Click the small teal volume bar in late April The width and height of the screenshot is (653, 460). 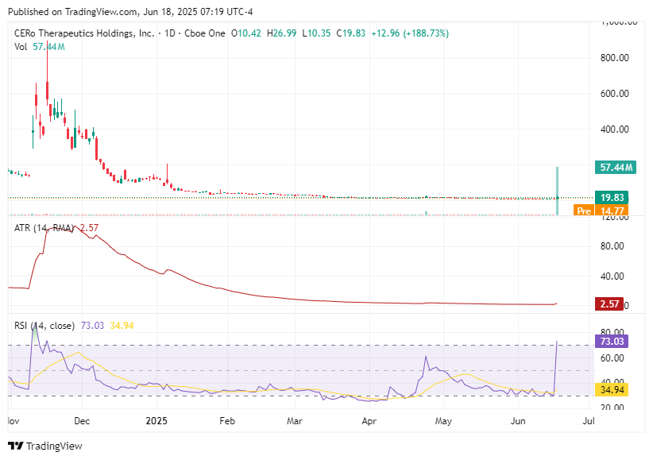point(426,213)
